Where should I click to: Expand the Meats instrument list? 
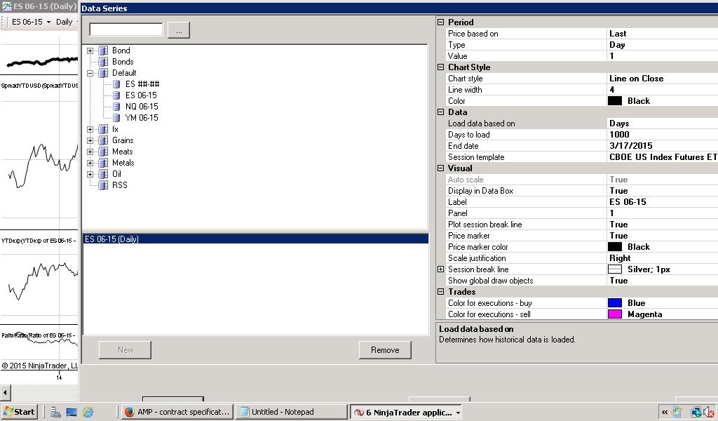pyautogui.click(x=90, y=152)
